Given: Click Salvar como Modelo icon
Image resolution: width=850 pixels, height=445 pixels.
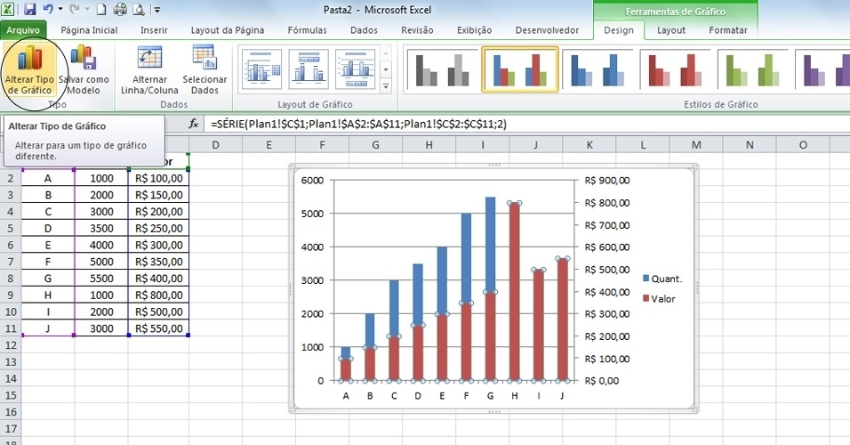Looking at the screenshot, I should pyautogui.click(x=84, y=69).
